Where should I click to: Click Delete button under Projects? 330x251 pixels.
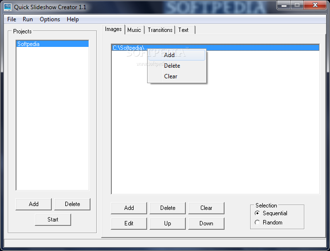[73, 204]
